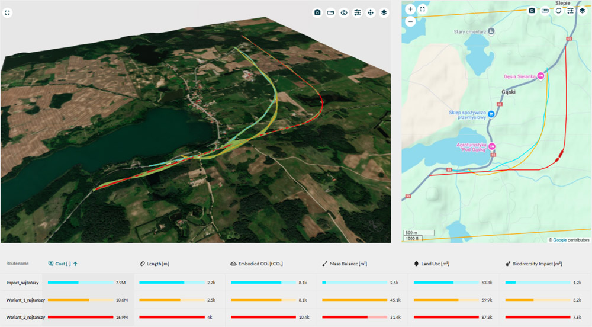Click the 10.4k embodied CO₂ value
Viewport: 592px width, 327px height.
(x=304, y=317)
